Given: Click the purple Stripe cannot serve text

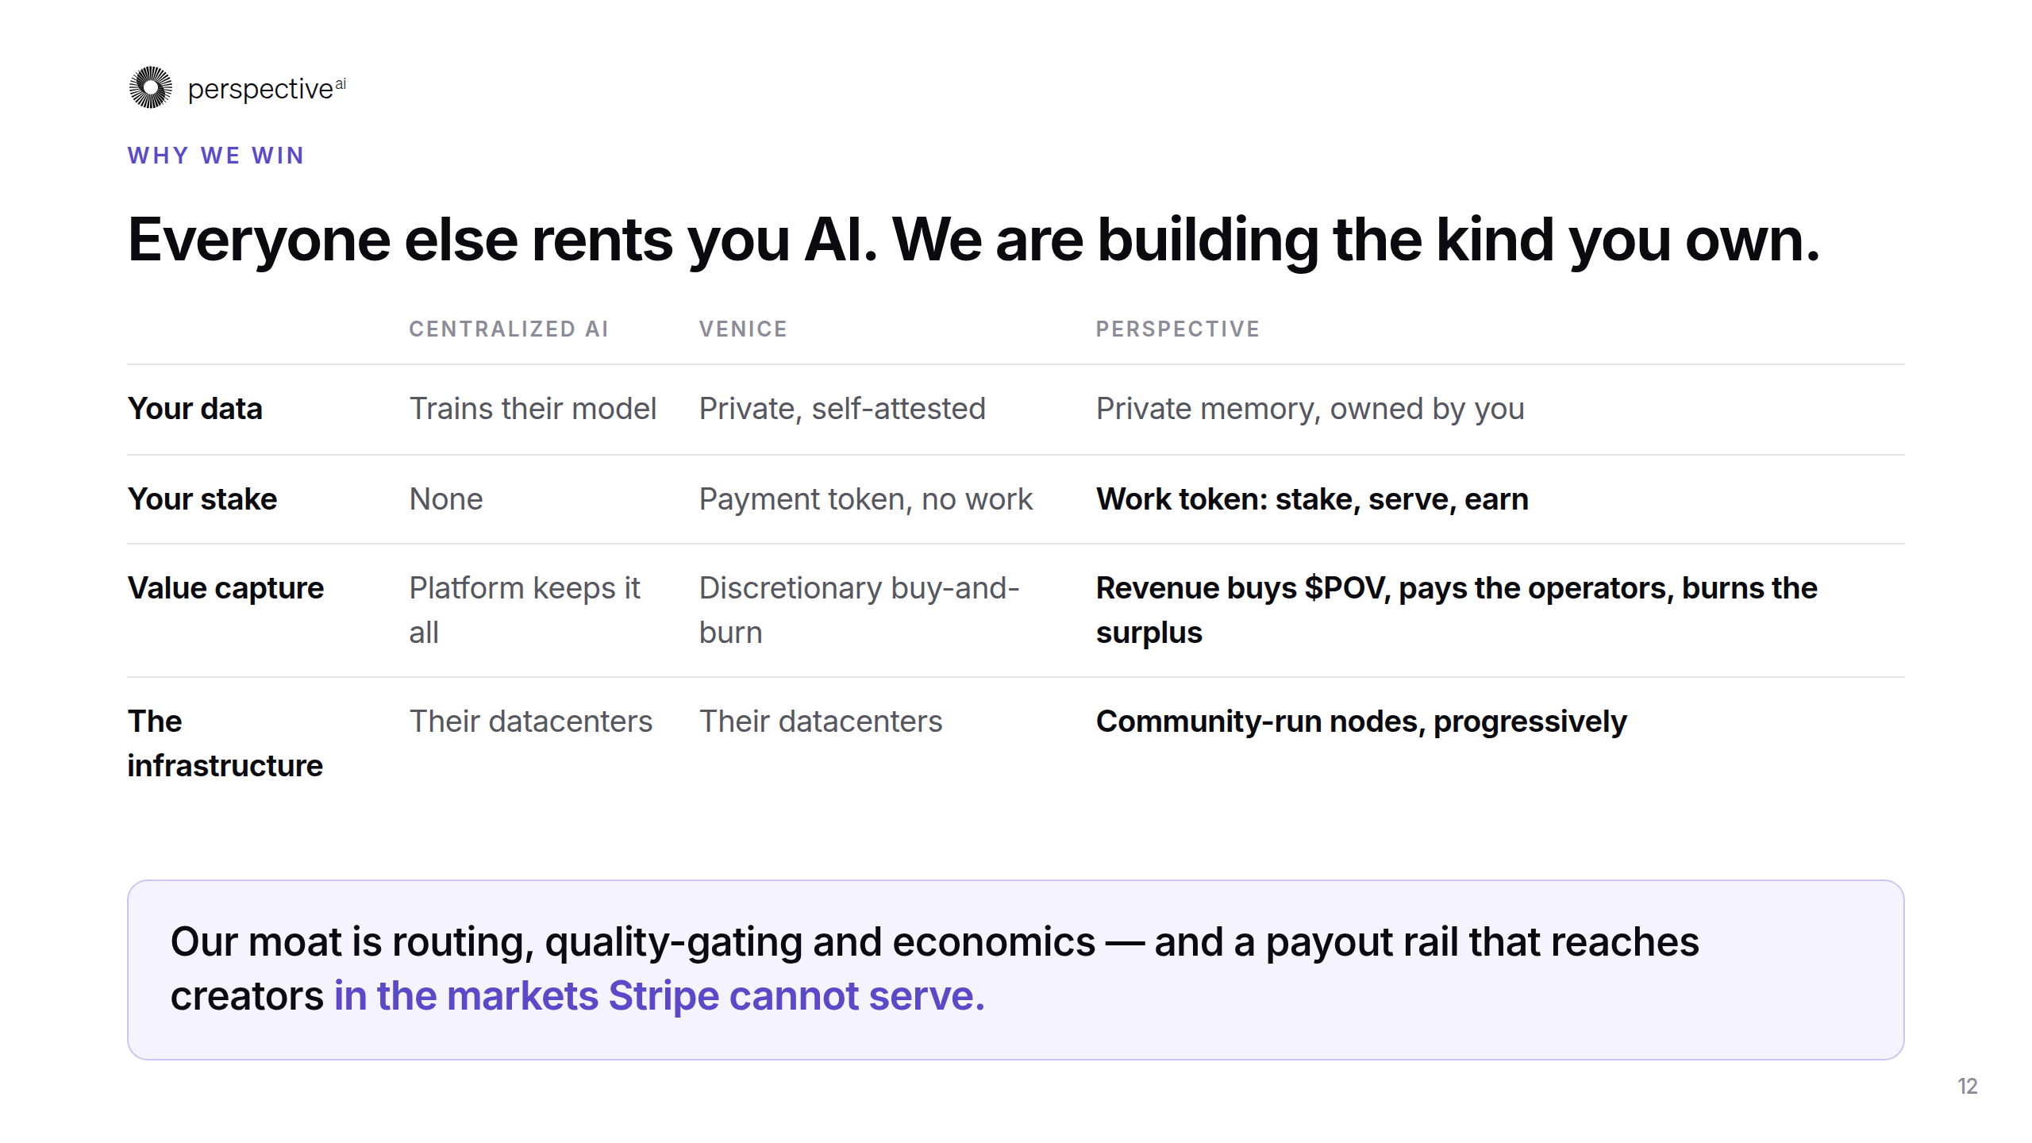Looking at the screenshot, I should (659, 996).
